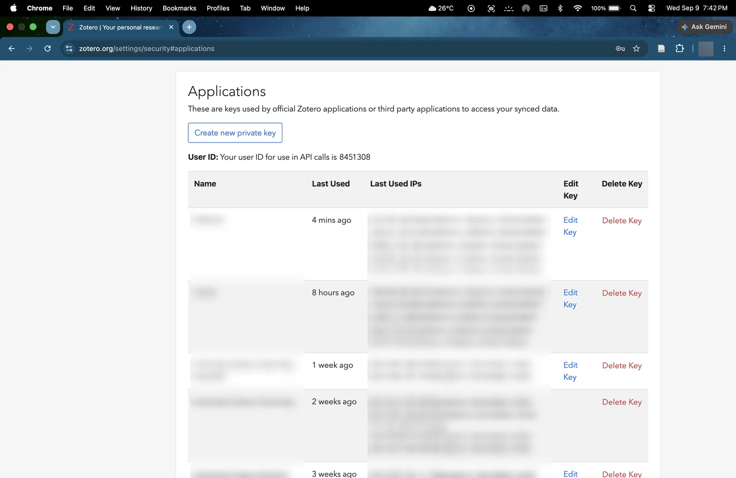Click the Applications heading
Screen dimensions: 736x478
click(227, 91)
